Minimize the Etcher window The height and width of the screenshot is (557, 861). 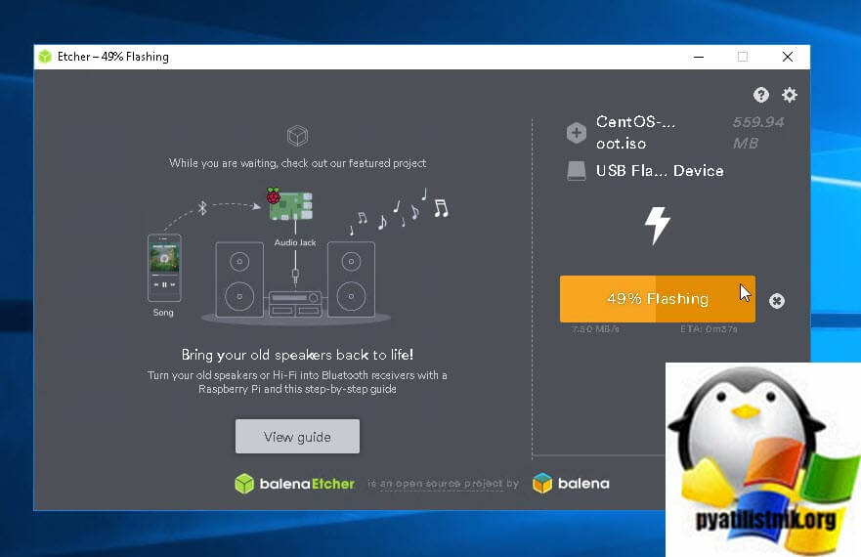(x=697, y=57)
